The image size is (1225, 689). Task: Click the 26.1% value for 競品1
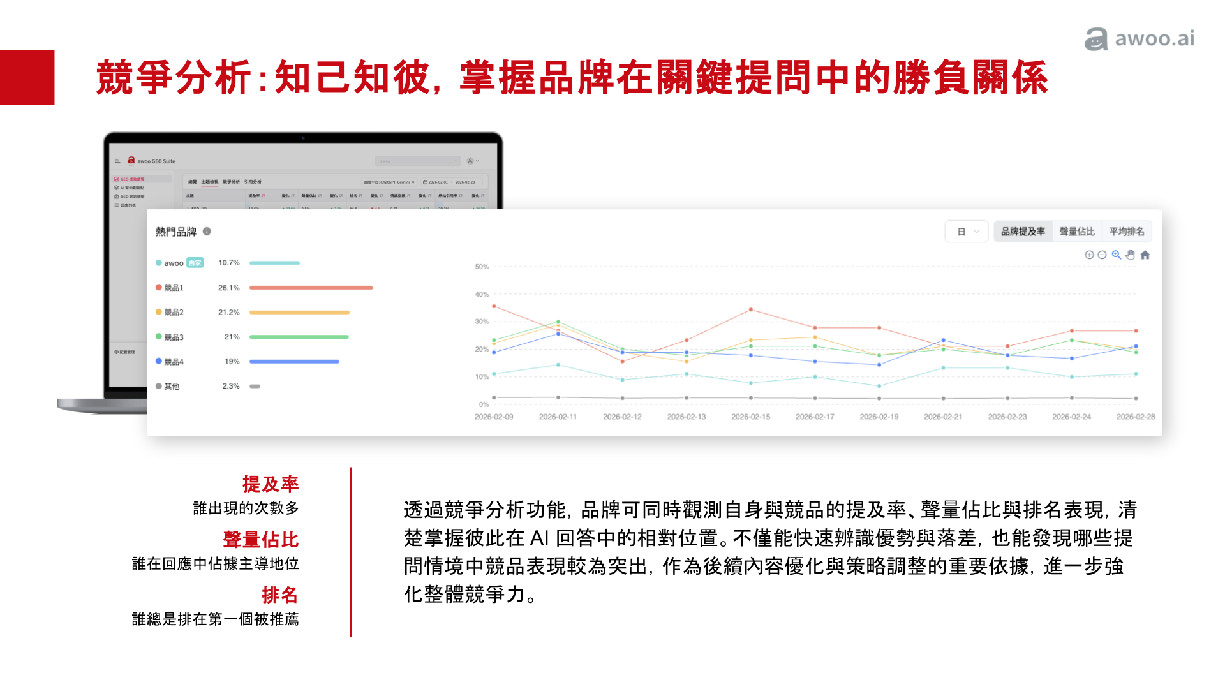229,288
